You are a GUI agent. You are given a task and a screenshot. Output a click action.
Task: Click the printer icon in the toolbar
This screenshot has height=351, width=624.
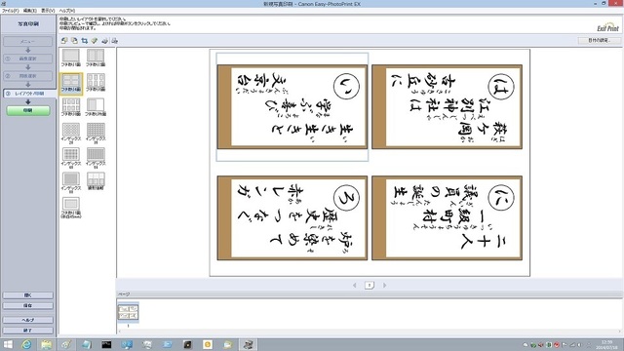click(104, 41)
